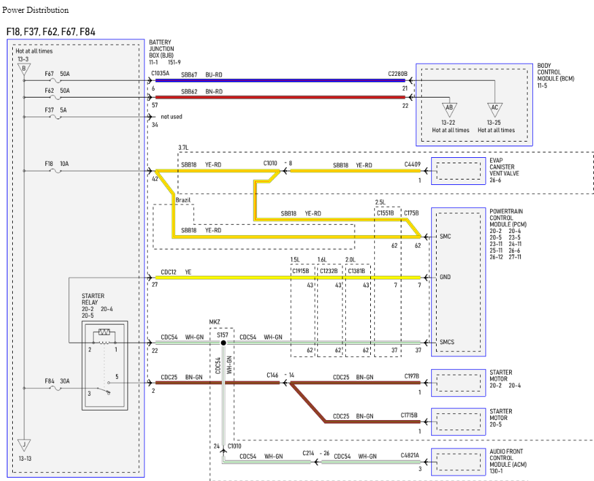The width and height of the screenshot is (594, 481).
Task: Click the S157 splice dot
Action: click(224, 343)
